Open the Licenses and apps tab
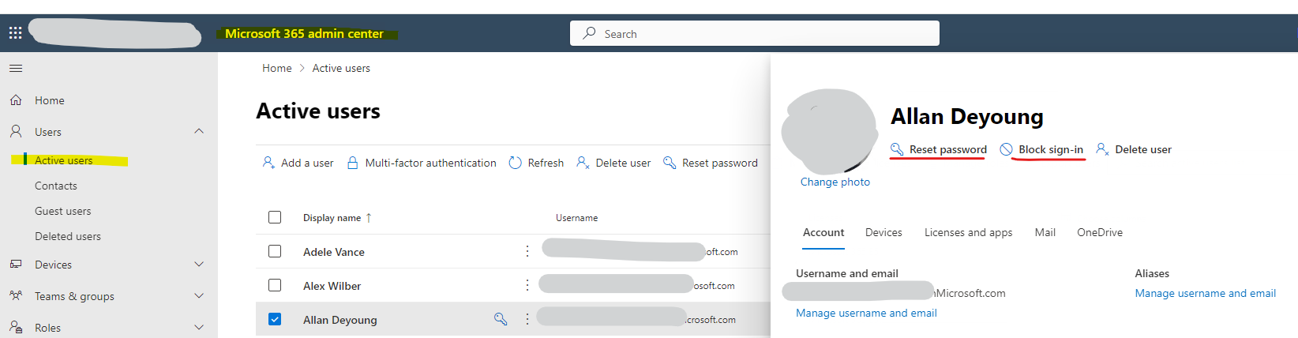Screen dimensions: 1298x338 969,232
